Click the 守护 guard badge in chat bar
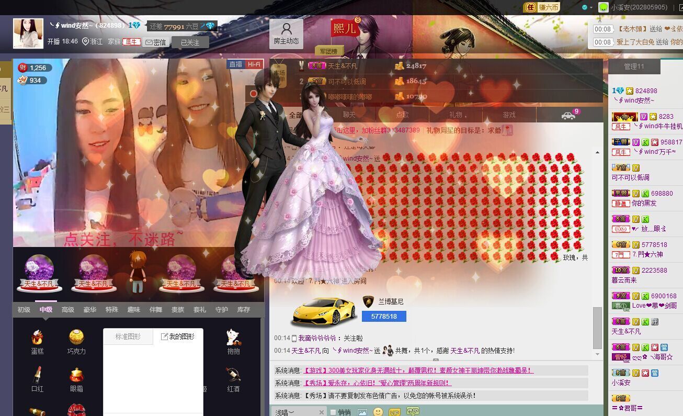This screenshot has width=683, height=416. tap(413, 412)
